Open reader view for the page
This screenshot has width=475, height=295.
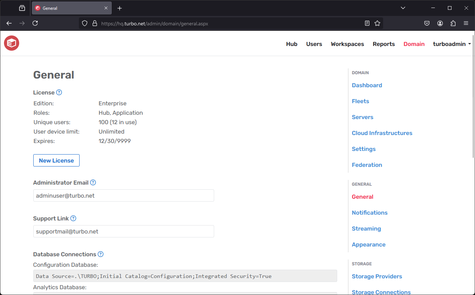tap(367, 23)
